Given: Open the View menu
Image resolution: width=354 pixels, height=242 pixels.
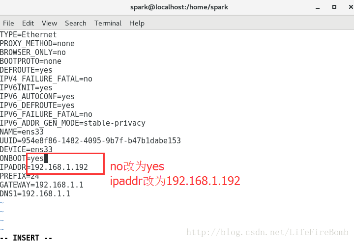Looking at the screenshot, I should [x=50, y=23].
